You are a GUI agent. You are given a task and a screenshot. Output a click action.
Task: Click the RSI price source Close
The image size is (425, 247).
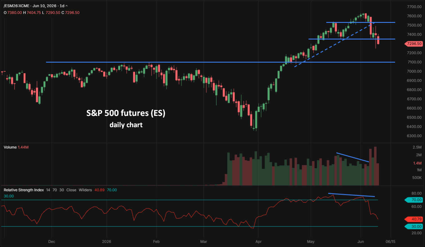click(x=71, y=190)
